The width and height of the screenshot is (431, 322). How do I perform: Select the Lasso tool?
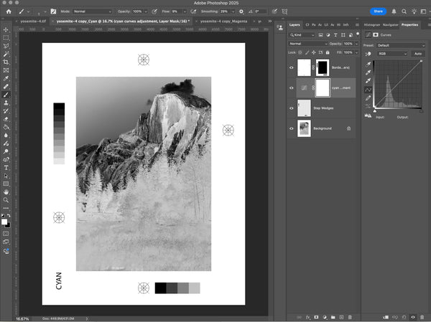(6, 46)
